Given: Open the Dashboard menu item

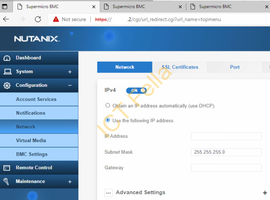Looking at the screenshot, I should tap(39, 58).
